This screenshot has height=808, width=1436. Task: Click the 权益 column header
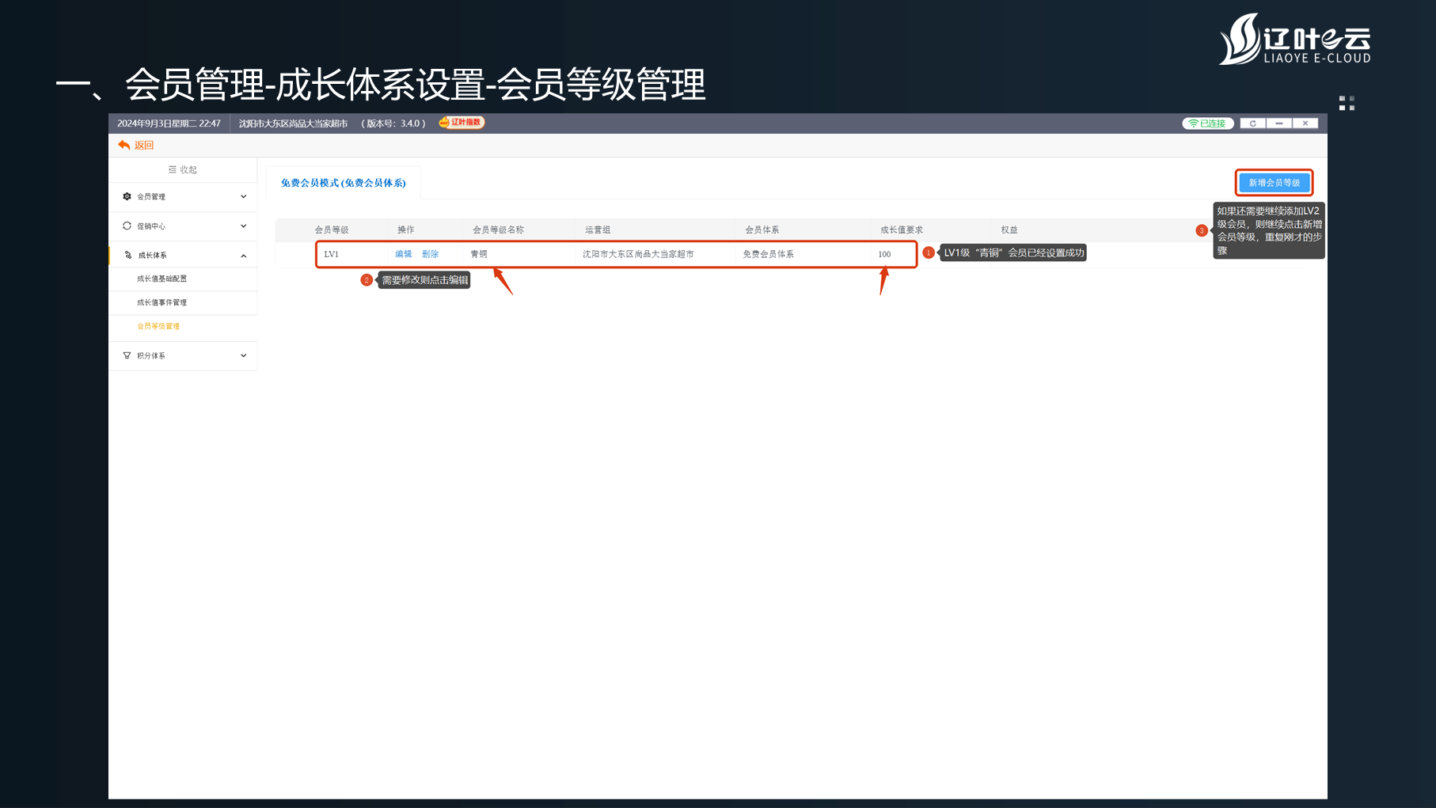click(x=1009, y=230)
